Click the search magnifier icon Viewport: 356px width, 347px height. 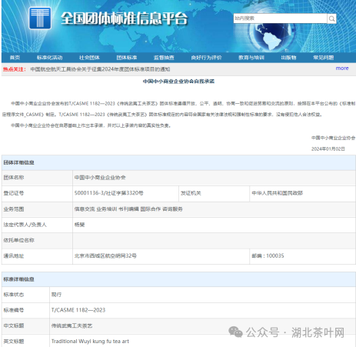331,18
